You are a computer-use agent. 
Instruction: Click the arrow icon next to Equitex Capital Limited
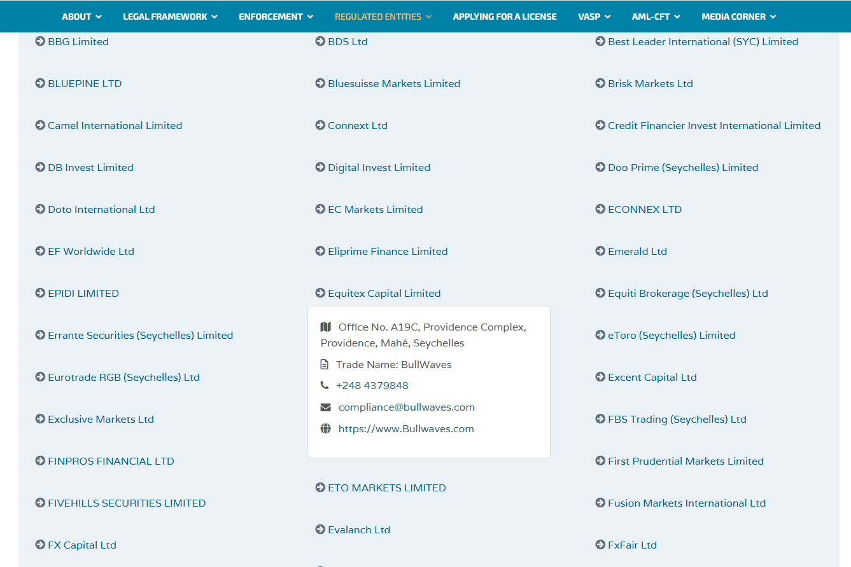(x=320, y=293)
